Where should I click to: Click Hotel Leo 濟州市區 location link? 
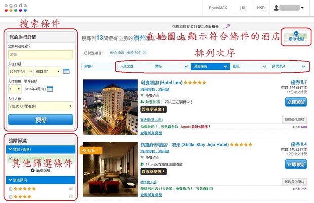[x=155, y=89]
